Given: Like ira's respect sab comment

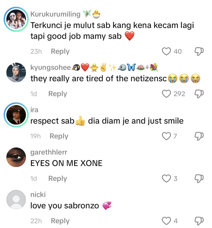Looking at the screenshot, I should pyautogui.click(x=166, y=136).
